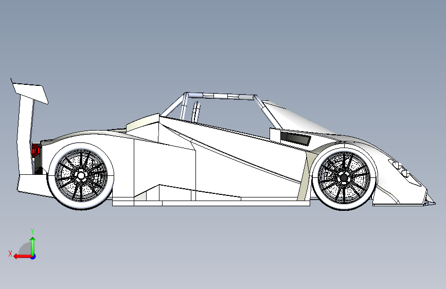Click the green Y axis arrow

click(x=33, y=246)
